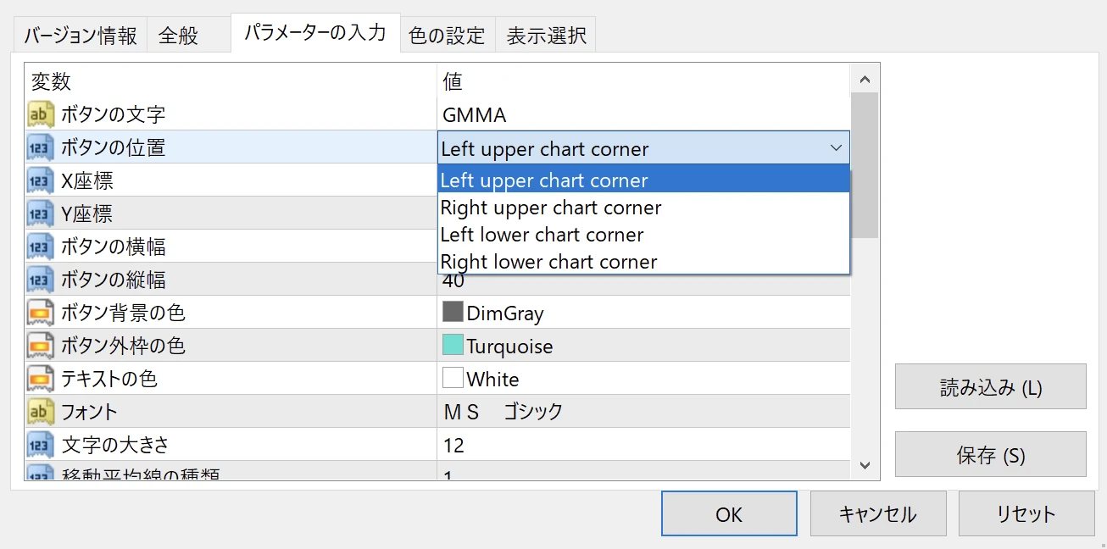Click the integer icon beside ボタンの位置

point(40,147)
